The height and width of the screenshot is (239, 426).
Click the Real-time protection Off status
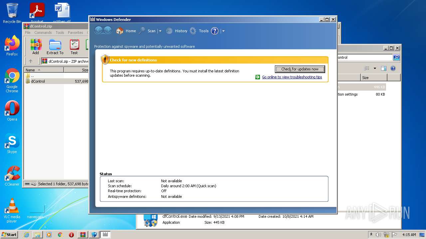[x=164, y=191]
